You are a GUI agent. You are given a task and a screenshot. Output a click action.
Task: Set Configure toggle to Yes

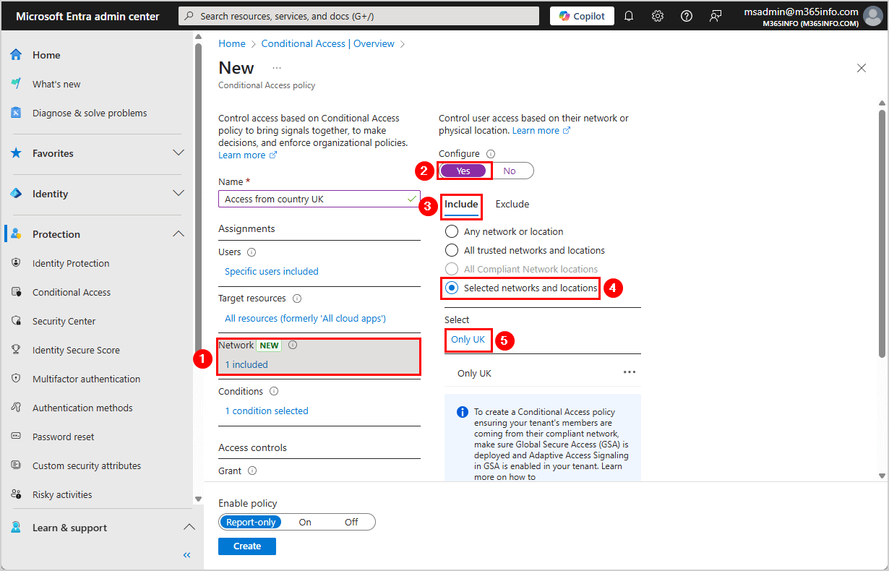(x=463, y=171)
